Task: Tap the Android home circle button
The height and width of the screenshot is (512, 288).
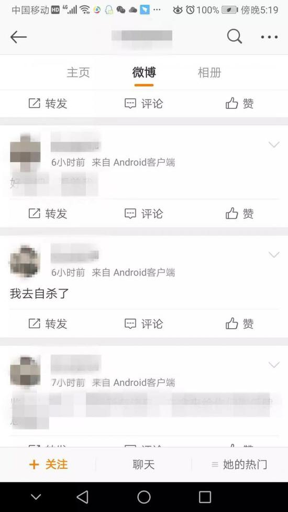Action: pos(143,497)
